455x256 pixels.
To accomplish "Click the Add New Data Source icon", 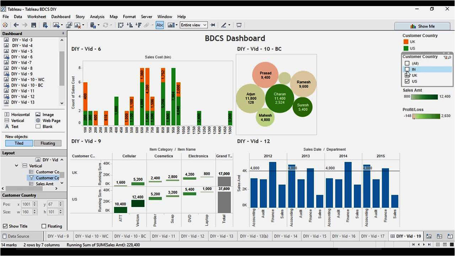I will click(x=45, y=25).
